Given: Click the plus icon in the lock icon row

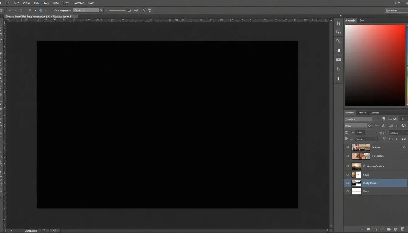Looking at the screenshot, I should [397, 126].
